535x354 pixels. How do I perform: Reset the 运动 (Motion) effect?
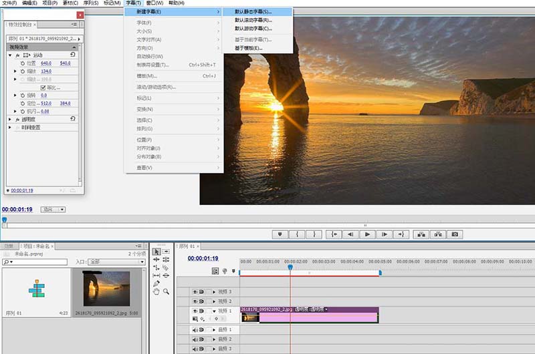tap(72, 55)
